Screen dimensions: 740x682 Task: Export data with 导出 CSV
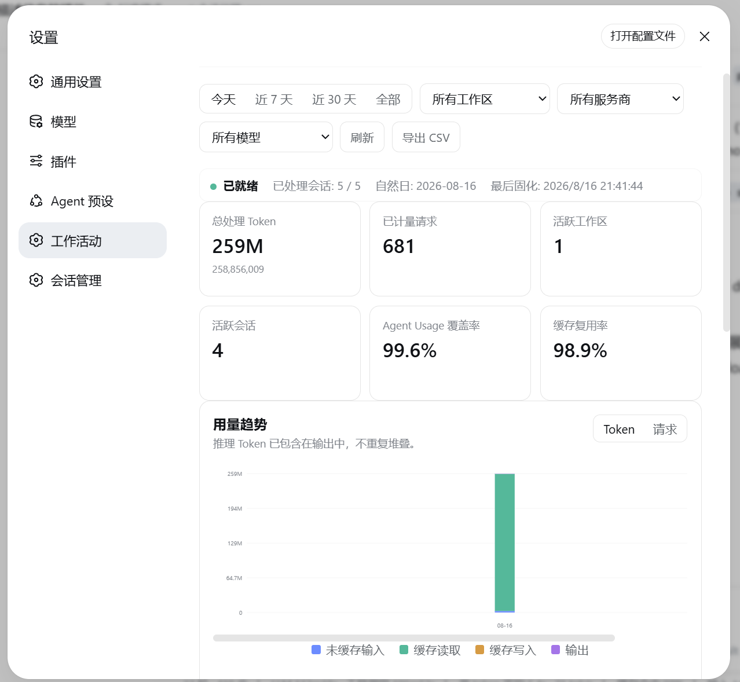click(426, 137)
